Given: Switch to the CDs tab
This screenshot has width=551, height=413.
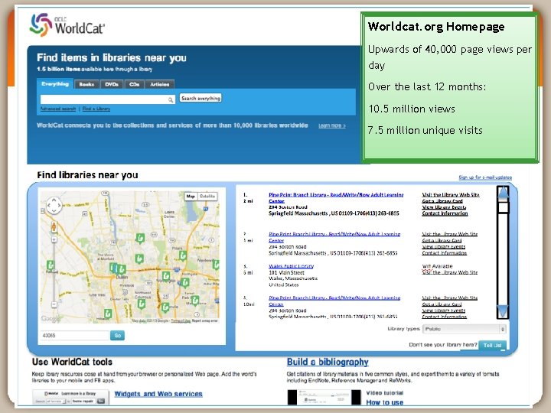Looking at the screenshot, I should click(134, 84).
